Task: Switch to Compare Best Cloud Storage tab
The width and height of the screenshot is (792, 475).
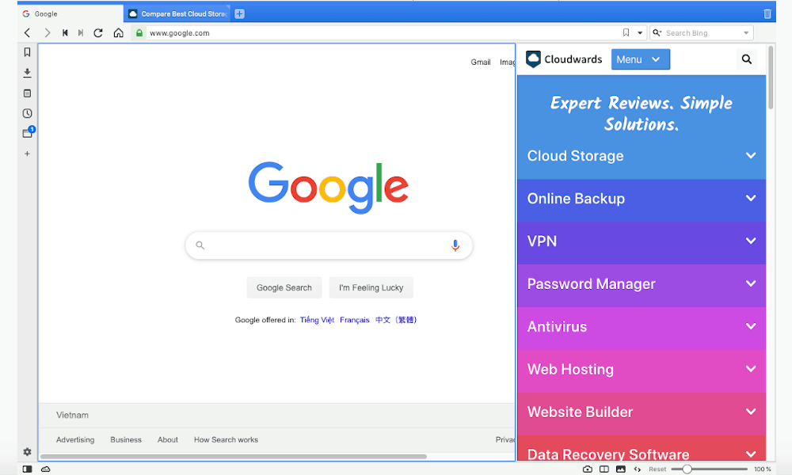Action: tap(177, 13)
